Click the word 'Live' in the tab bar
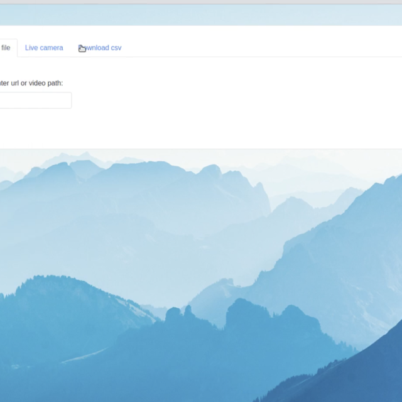 pos(31,48)
